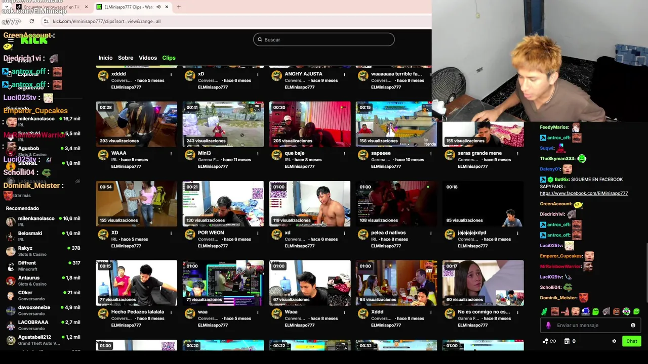The height and width of the screenshot is (364, 648).
Task: Click channel avatar beside the 'Xddd' clip
Action: 363,314
